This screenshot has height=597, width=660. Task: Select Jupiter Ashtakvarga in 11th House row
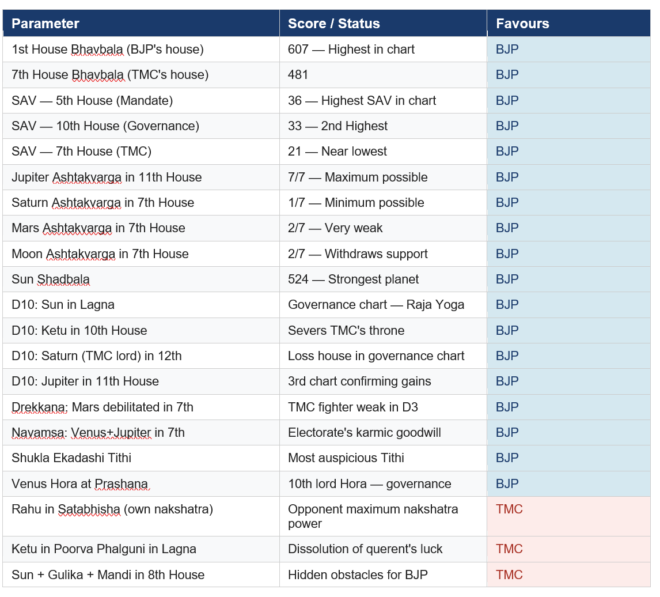(x=107, y=177)
